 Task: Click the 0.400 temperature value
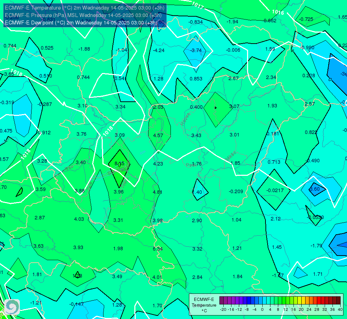click(196, 107)
